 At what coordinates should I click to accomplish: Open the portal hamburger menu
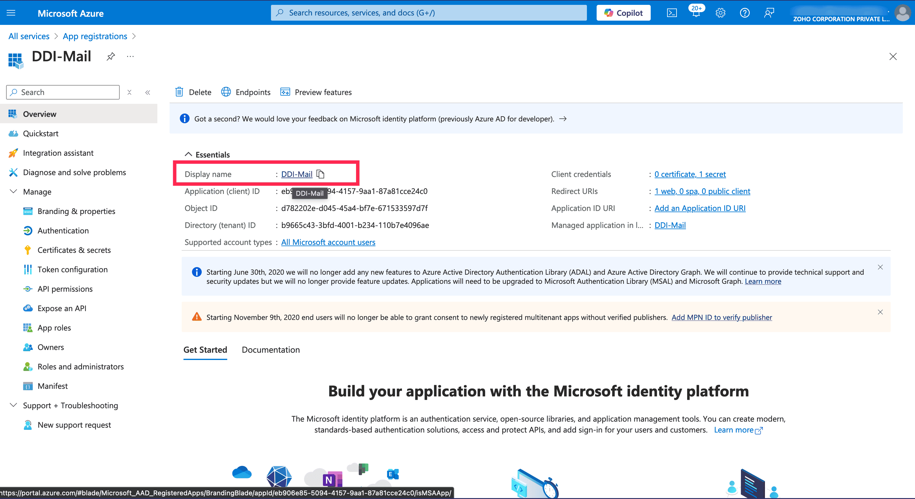tap(11, 13)
